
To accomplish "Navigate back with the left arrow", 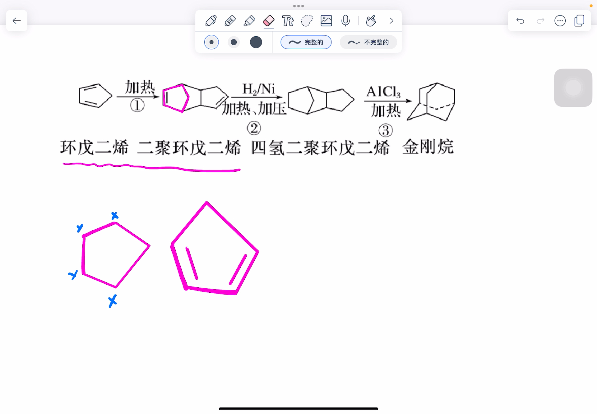I will tap(16, 20).
